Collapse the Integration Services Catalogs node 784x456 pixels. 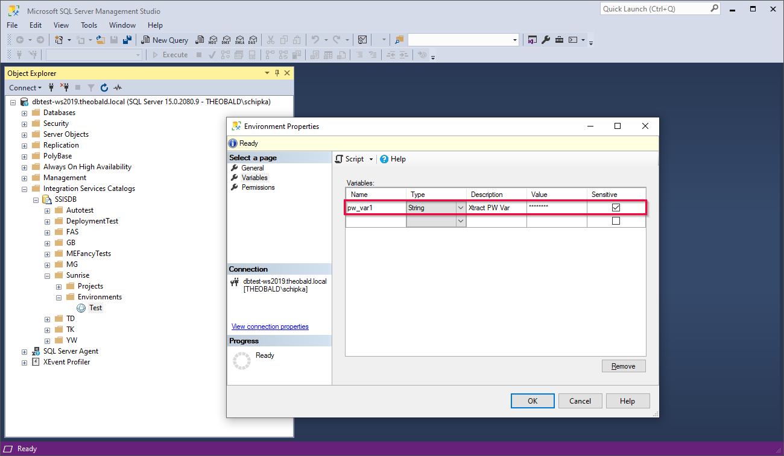(24, 189)
